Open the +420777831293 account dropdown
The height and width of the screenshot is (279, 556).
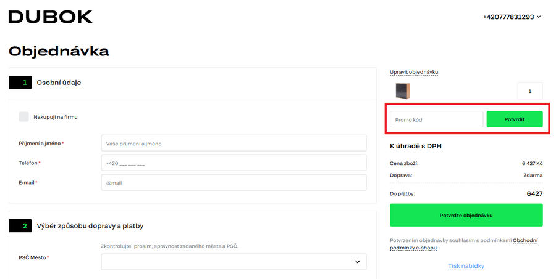click(x=512, y=17)
